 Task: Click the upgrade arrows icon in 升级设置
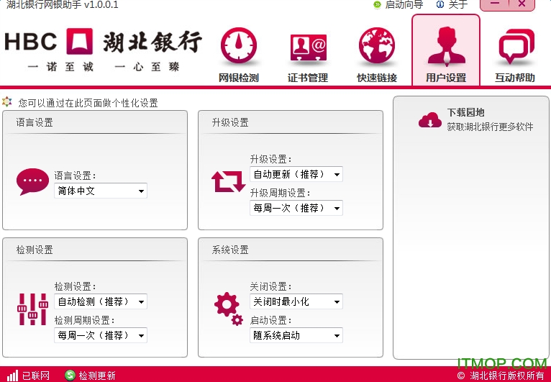tap(228, 182)
